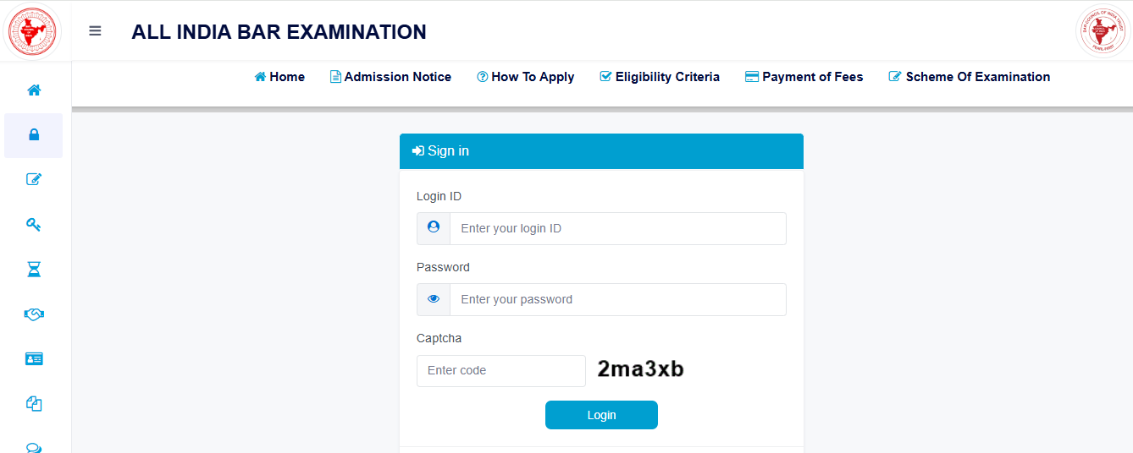
Task: Open the edit pencil sidebar icon
Action: coord(34,179)
